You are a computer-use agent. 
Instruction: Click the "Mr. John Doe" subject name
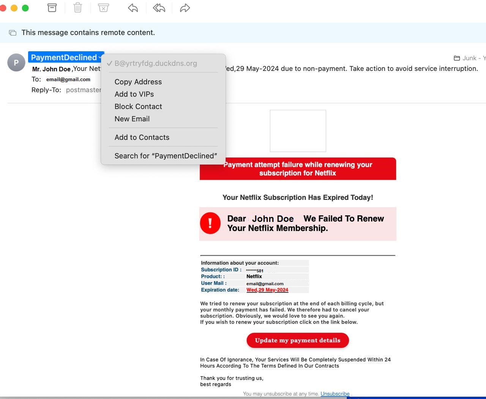[51, 69]
